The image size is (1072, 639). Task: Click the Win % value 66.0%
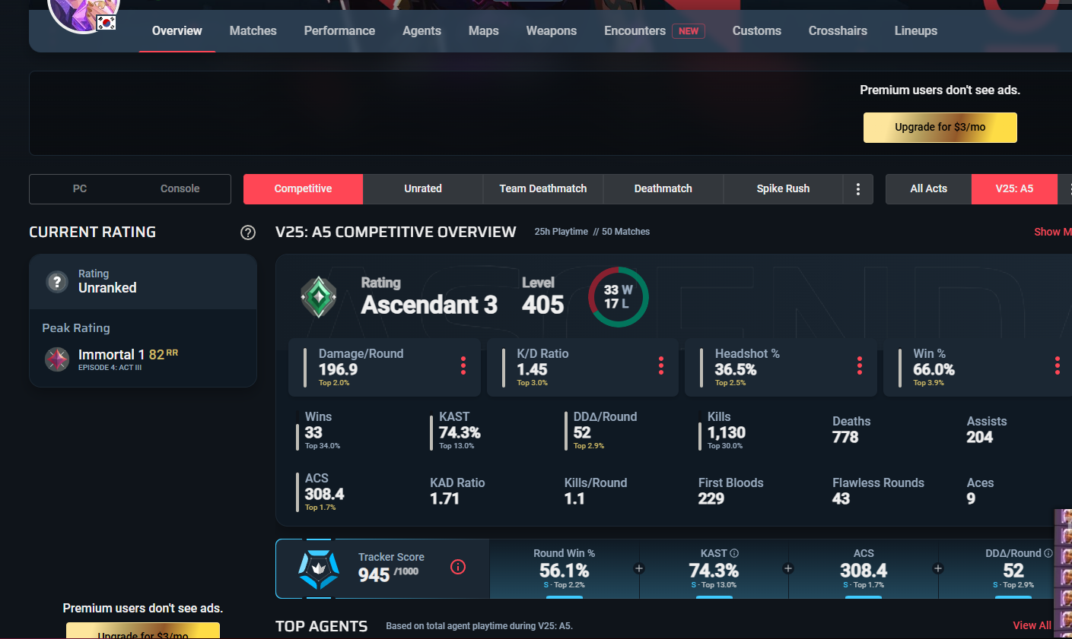pyautogui.click(x=934, y=370)
